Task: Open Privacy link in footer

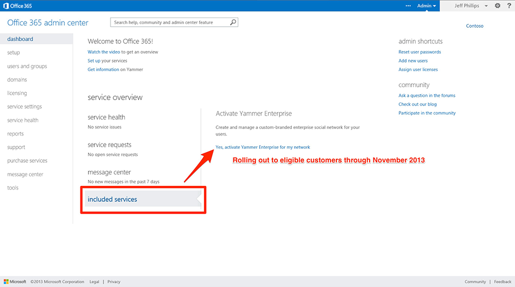Action: coord(114,282)
